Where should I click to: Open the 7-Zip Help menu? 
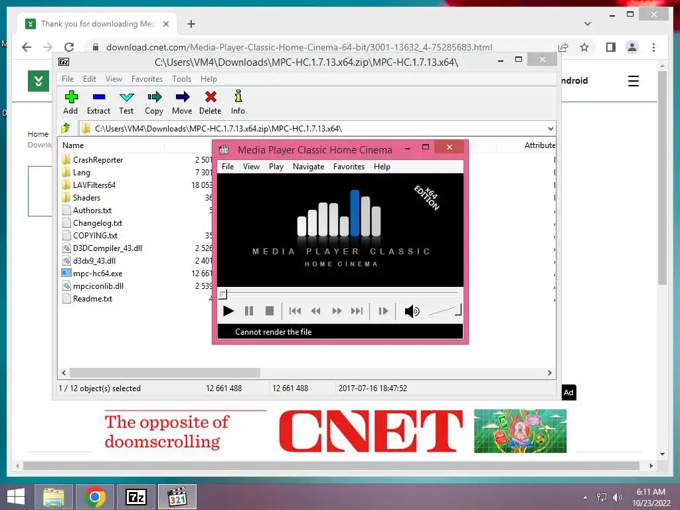209,79
